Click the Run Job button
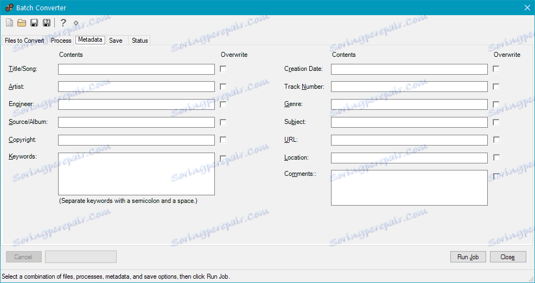The width and height of the screenshot is (535, 283). 468,257
